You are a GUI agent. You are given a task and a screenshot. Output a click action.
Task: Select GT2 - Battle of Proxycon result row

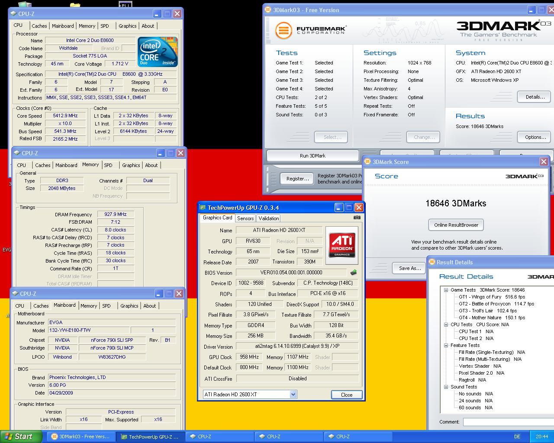[x=496, y=304]
